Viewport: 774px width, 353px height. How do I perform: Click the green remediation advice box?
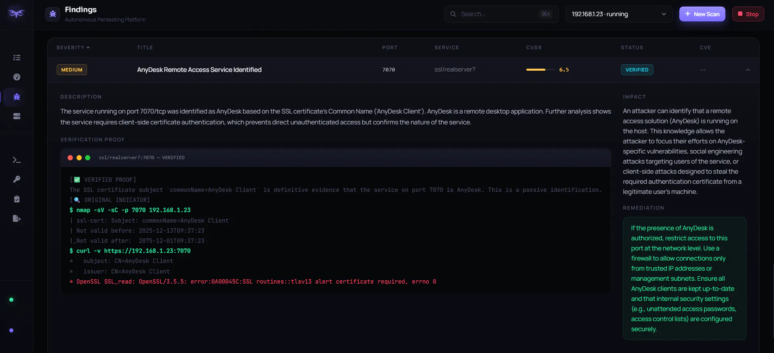point(685,278)
